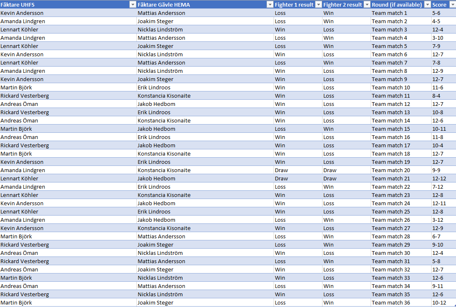Select the 5-8 score cell
The height and width of the screenshot is (307, 456).
point(444,261)
